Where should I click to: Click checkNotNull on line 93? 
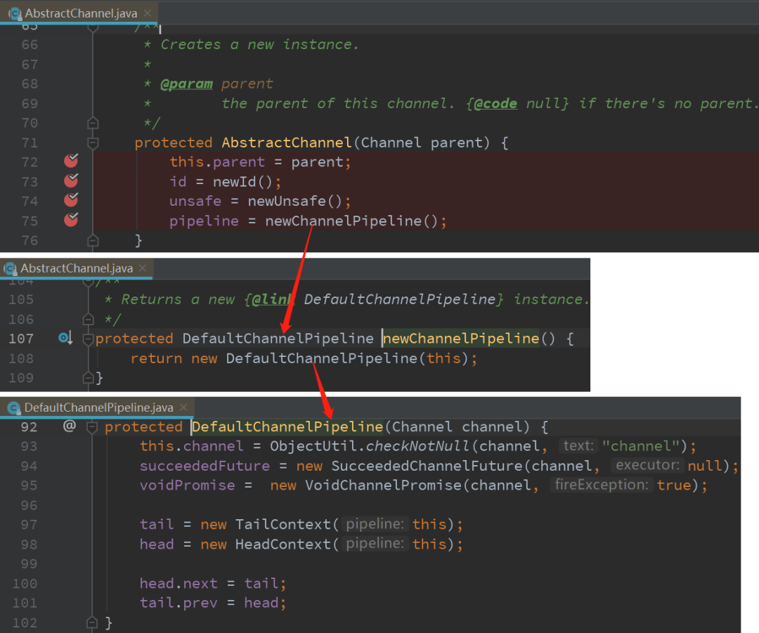click(x=417, y=446)
